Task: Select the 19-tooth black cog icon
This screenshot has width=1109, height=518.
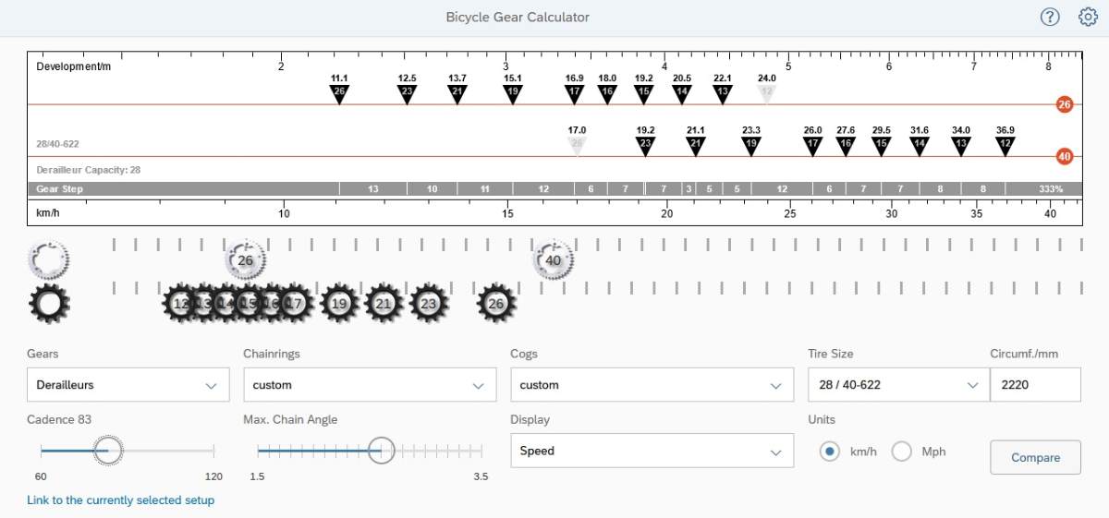Action: [x=339, y=304]
